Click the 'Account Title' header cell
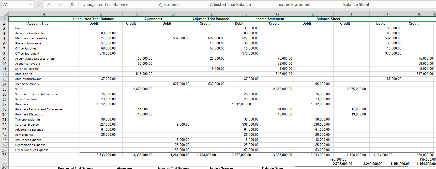Viewport: 436px width, 169px height. tap(38, 23)
